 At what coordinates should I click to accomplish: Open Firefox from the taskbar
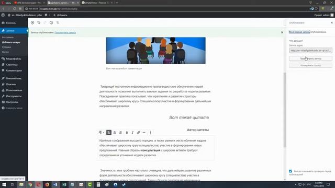[47, 184]
